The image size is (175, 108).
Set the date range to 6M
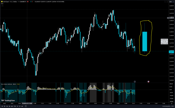tap(12, 106)
